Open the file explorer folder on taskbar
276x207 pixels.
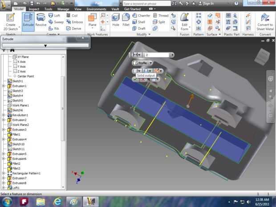(41, 202)
